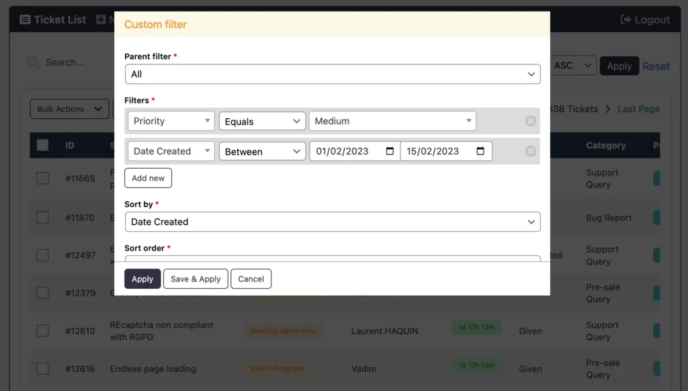Screen dimensions: 688x391
Task: Click the Ticket List icon
Action: pyautogui.click(x=25, y=19)
